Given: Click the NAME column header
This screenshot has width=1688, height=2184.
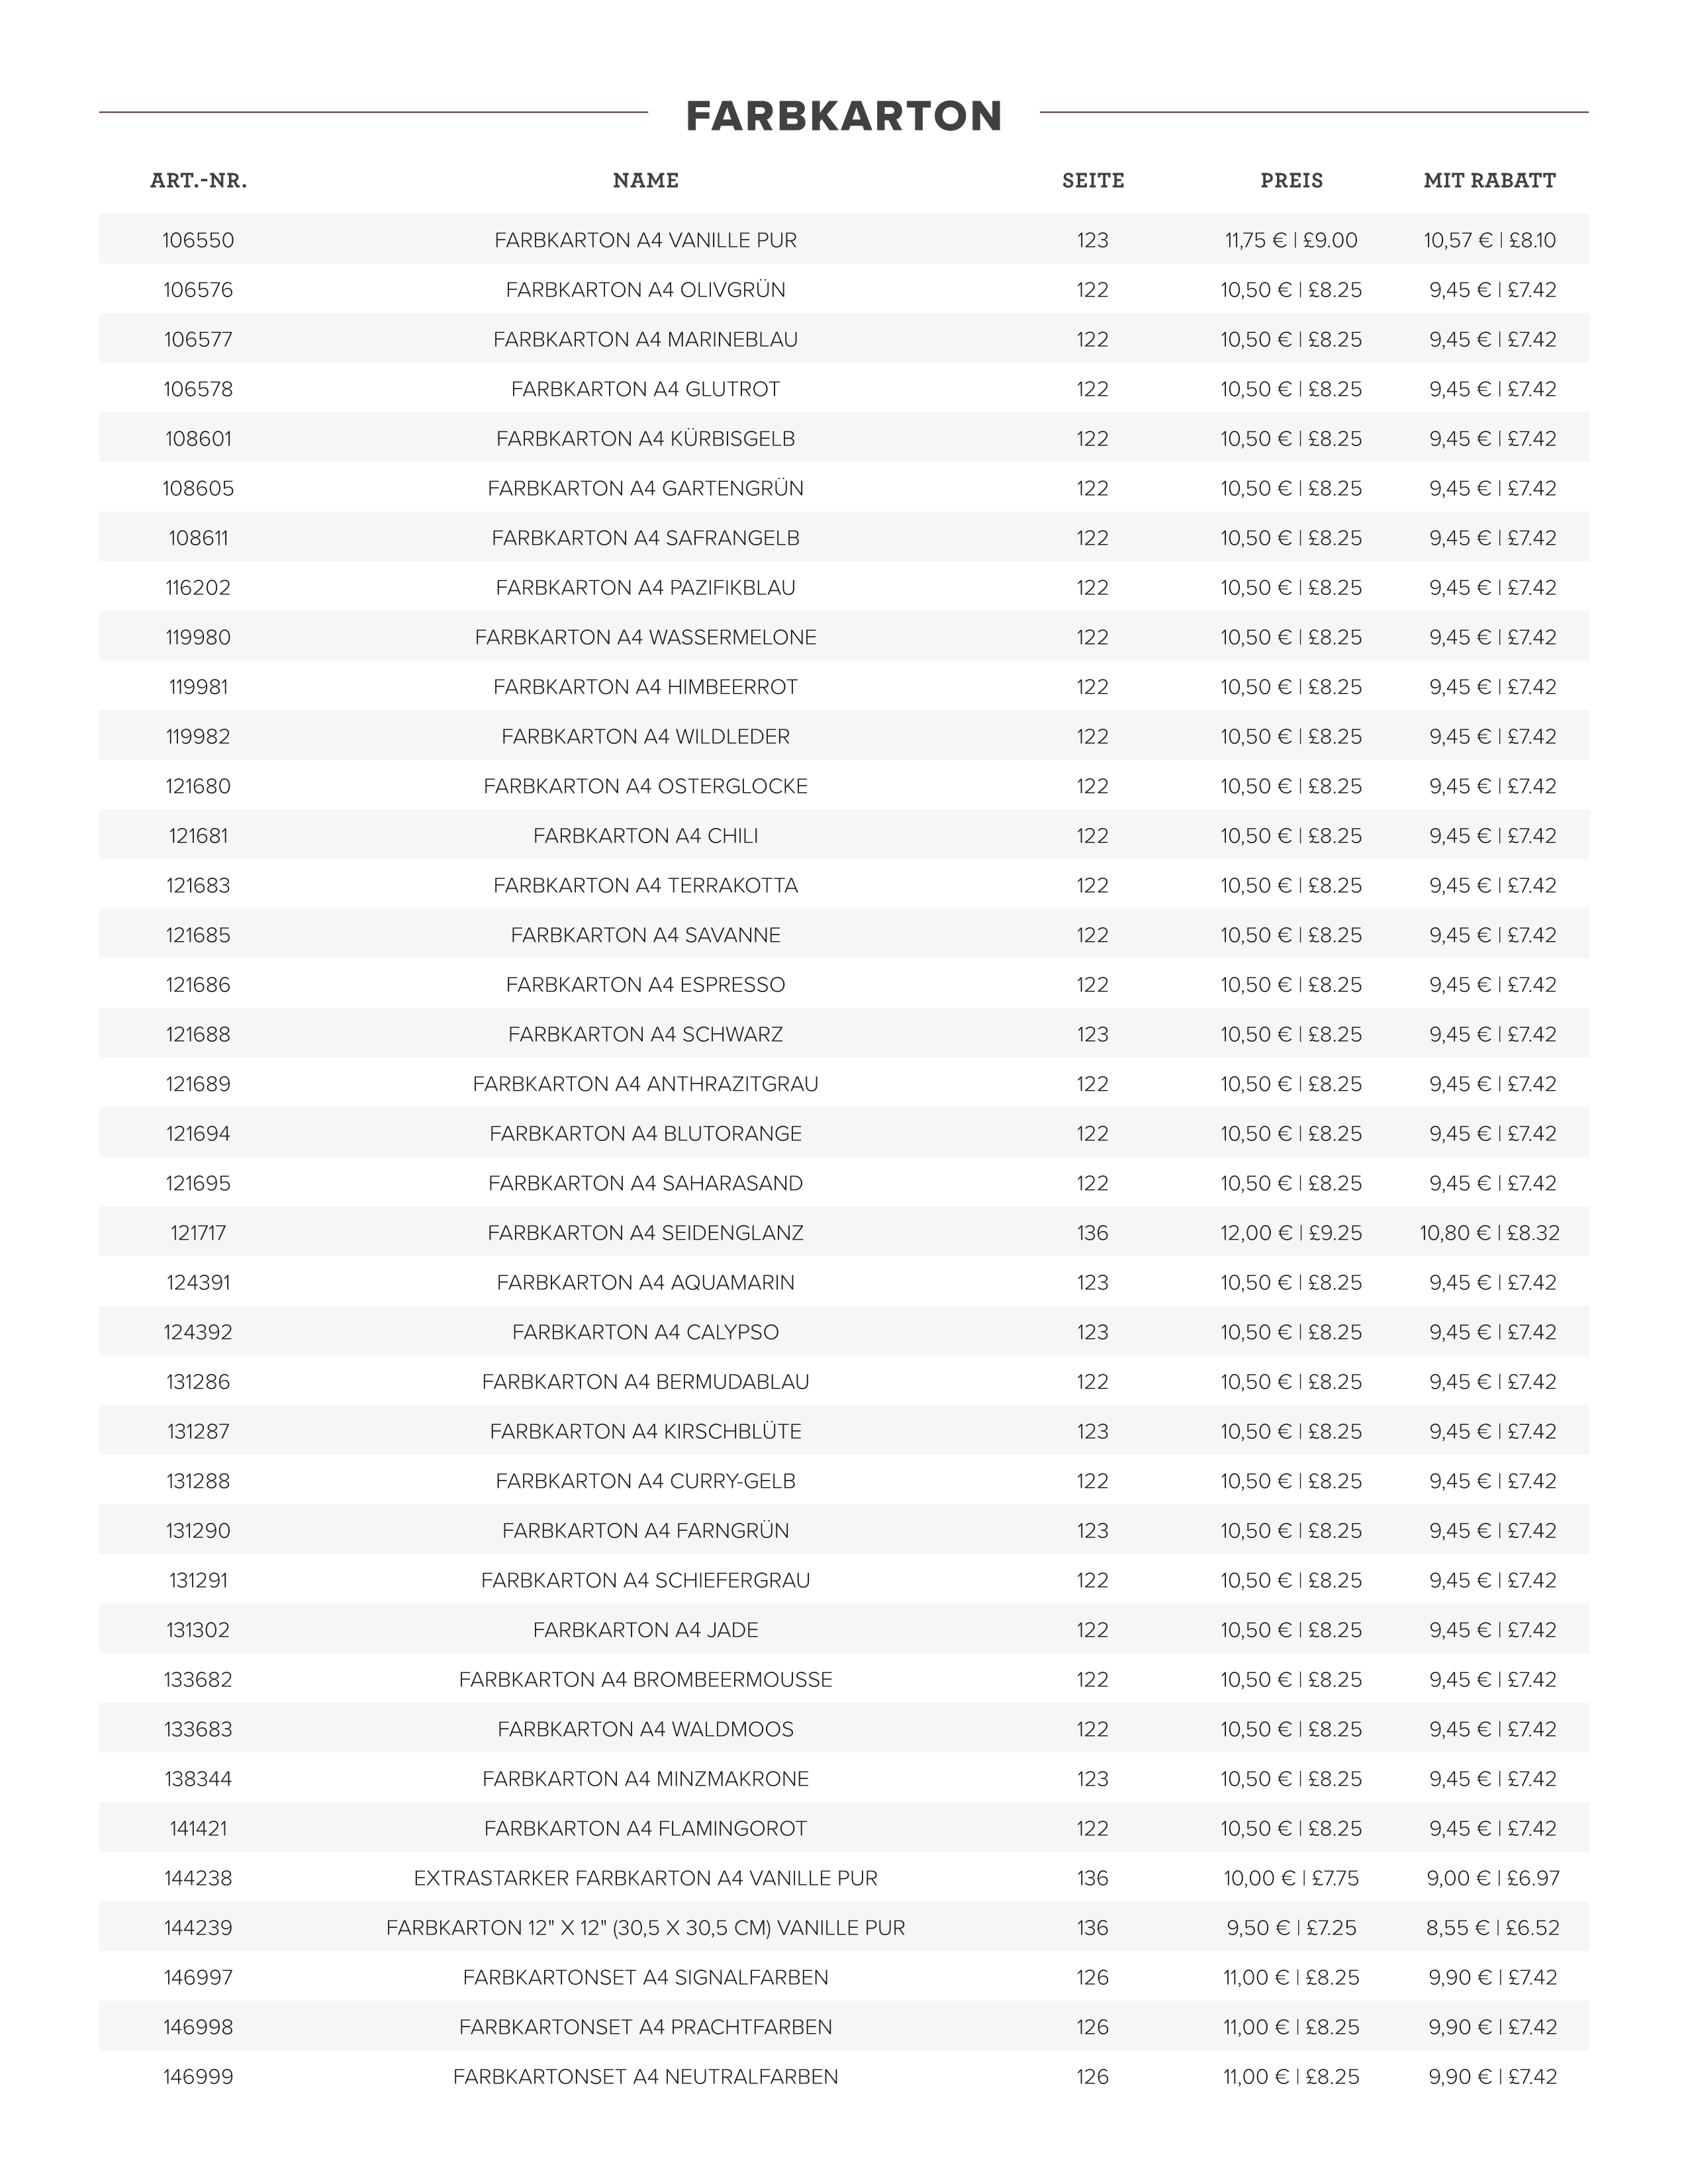Looking at the screenshot, I should tap(646, 181).
